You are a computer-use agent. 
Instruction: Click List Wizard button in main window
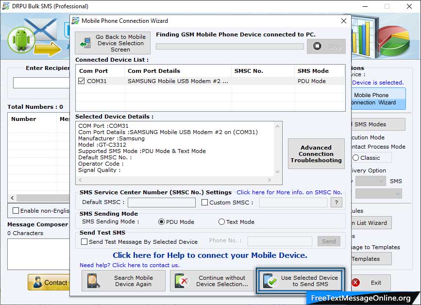pos(371,222)
